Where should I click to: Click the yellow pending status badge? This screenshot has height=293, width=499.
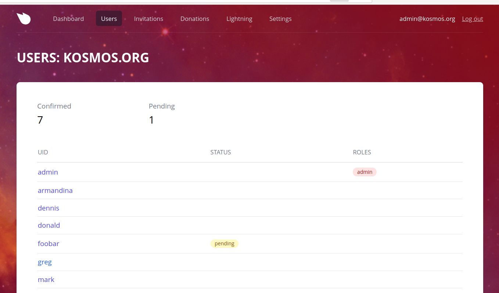(x=224, y=243)
